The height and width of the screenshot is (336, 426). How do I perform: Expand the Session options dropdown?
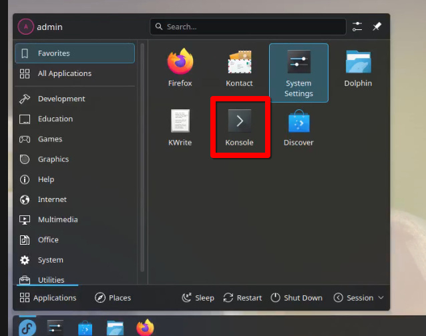click(x=359, y=298)
